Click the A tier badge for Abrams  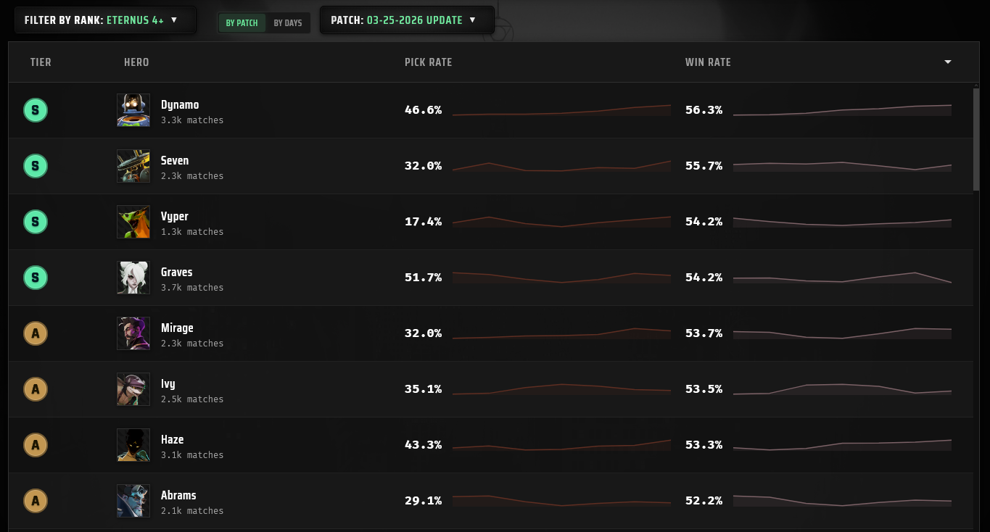coord(36,501)
